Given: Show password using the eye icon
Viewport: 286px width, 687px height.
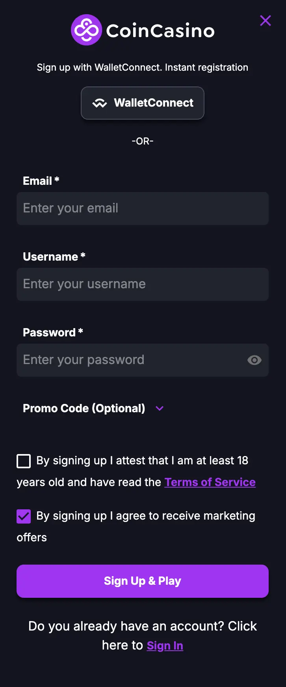Looking at the screenshot, I should point(254,360).
